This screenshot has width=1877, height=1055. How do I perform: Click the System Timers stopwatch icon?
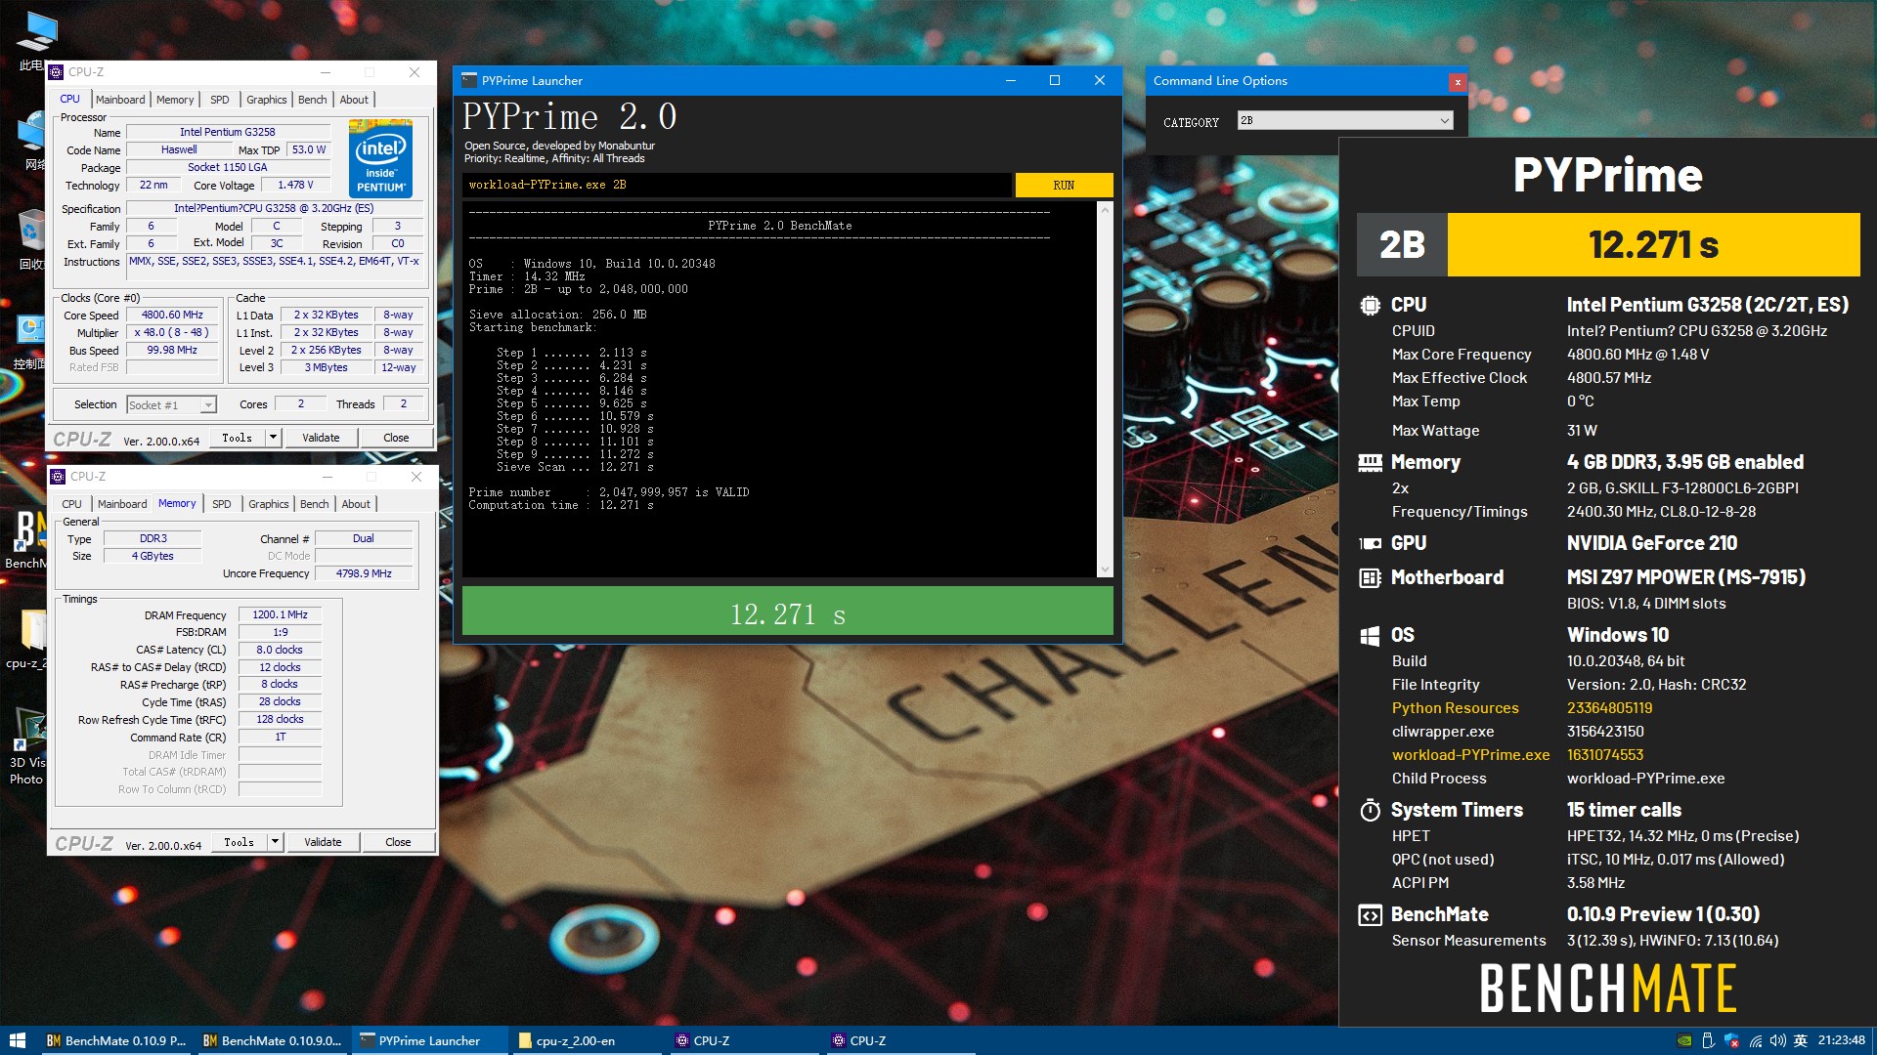[1370, 810]
